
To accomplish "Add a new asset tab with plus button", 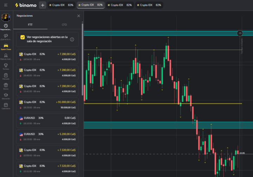I will [x=43, y=5].
